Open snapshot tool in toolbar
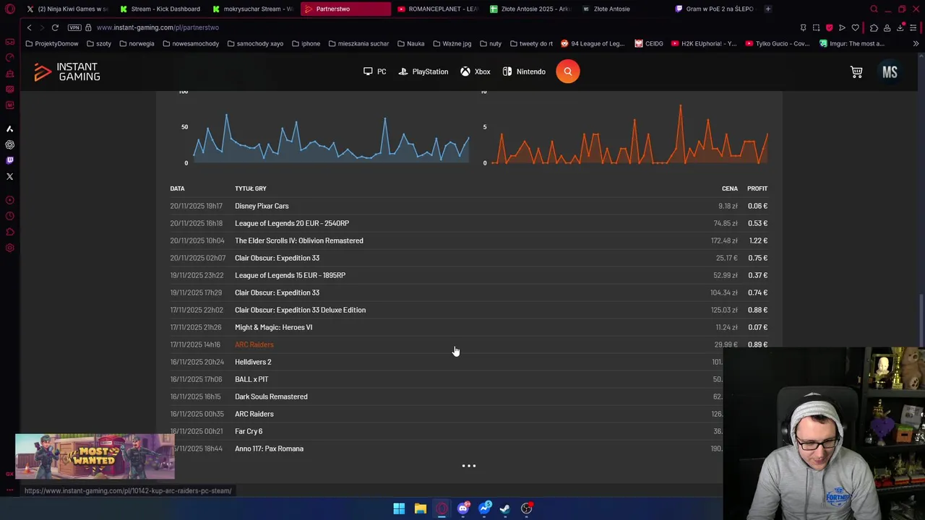 click(816, 27)
